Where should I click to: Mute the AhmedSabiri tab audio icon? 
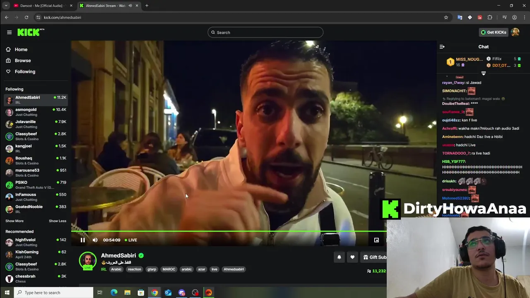tap(130, 6)
